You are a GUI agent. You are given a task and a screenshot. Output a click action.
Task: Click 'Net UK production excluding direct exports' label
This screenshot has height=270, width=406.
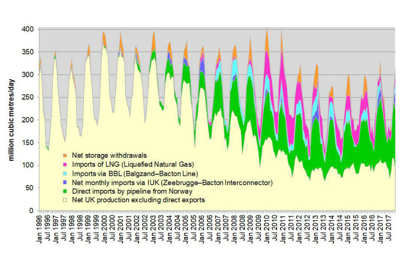point(138,200)
